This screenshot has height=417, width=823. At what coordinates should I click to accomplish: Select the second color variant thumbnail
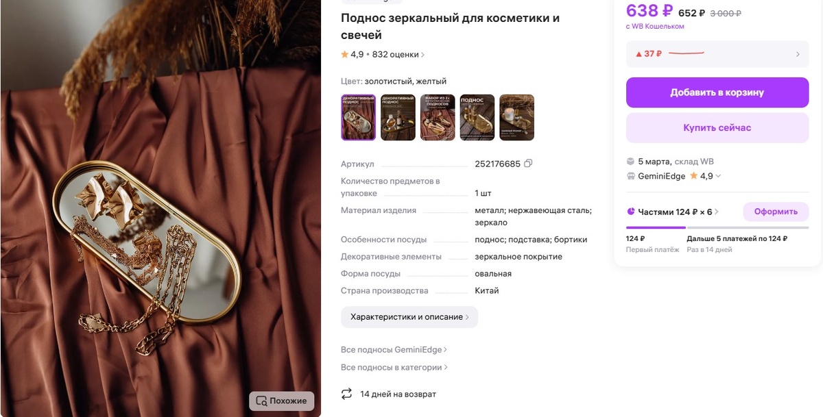(398, 117)
